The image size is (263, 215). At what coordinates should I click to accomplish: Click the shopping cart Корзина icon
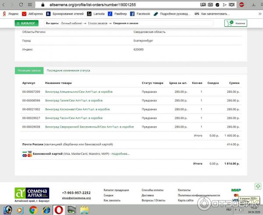point(235,23)
